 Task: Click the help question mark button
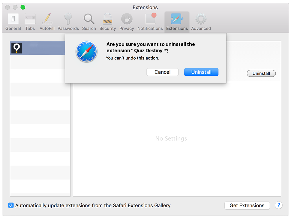tap(279, 205)
